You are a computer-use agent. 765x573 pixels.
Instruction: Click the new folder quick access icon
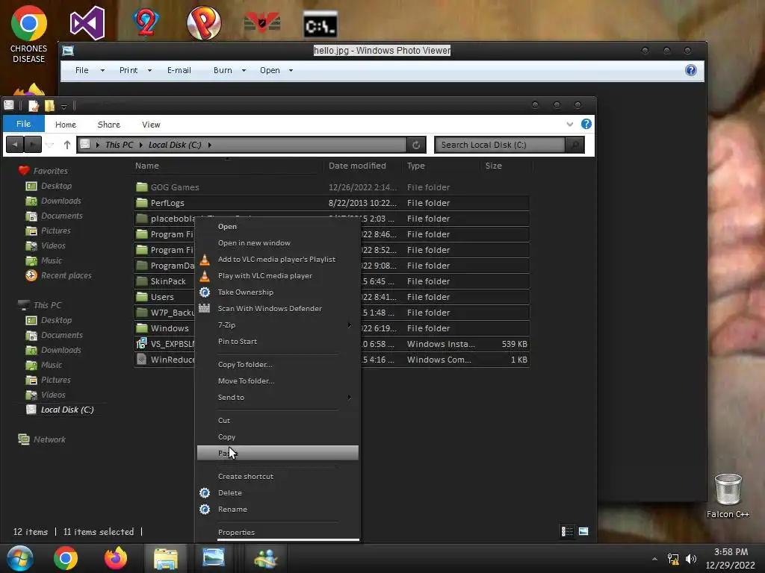49,106
